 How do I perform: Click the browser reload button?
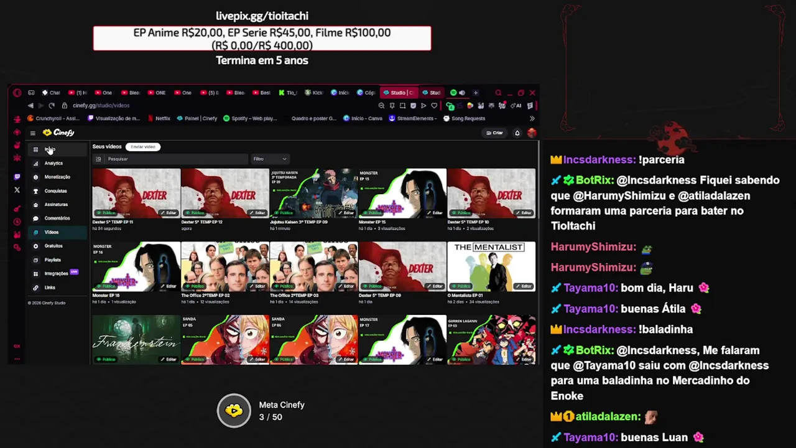coord(52,106)
